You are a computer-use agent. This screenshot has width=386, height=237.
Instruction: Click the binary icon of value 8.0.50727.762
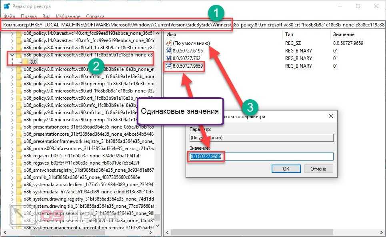168,58
